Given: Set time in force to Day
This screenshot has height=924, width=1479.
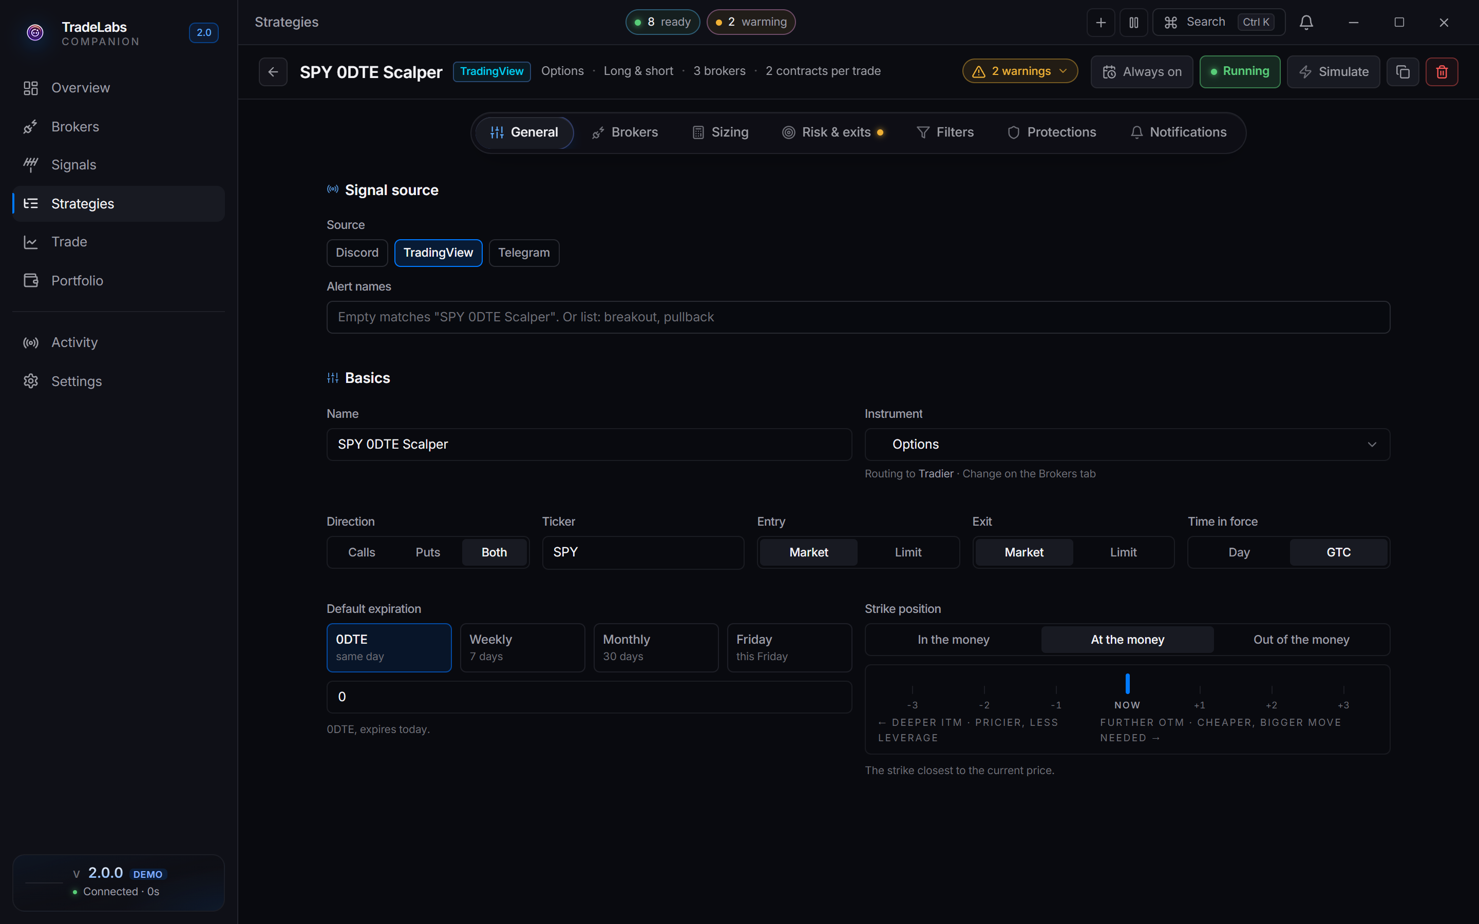Looking at the screenshot, I should [1239, 552].
